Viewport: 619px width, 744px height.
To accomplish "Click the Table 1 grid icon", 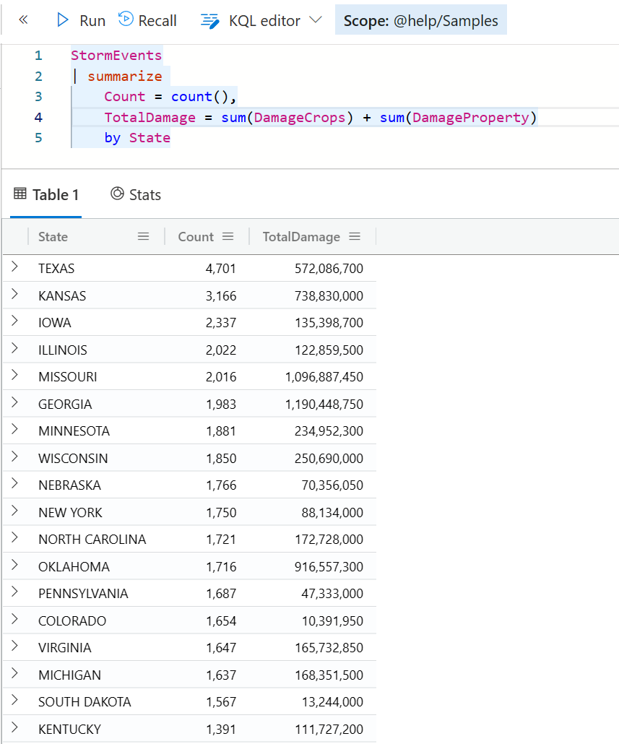I will (x=20, y=194).
